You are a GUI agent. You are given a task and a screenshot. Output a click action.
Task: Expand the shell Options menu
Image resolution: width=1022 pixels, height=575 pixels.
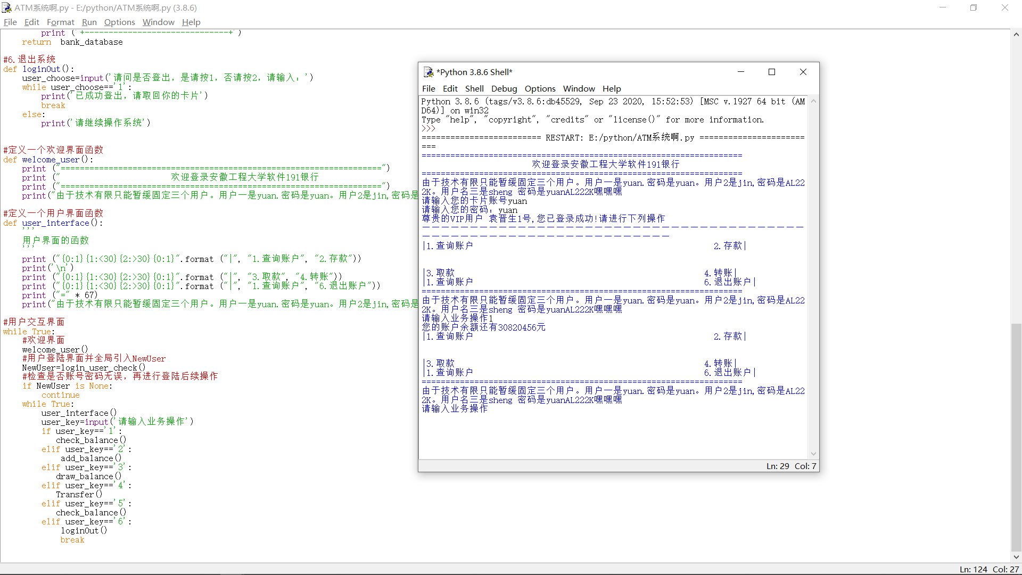click(x=540, y=88)
